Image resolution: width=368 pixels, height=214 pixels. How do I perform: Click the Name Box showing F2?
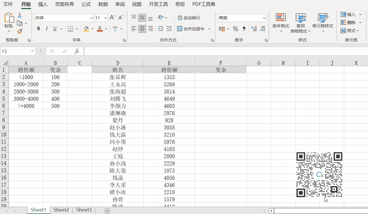(x=16, y=51)
